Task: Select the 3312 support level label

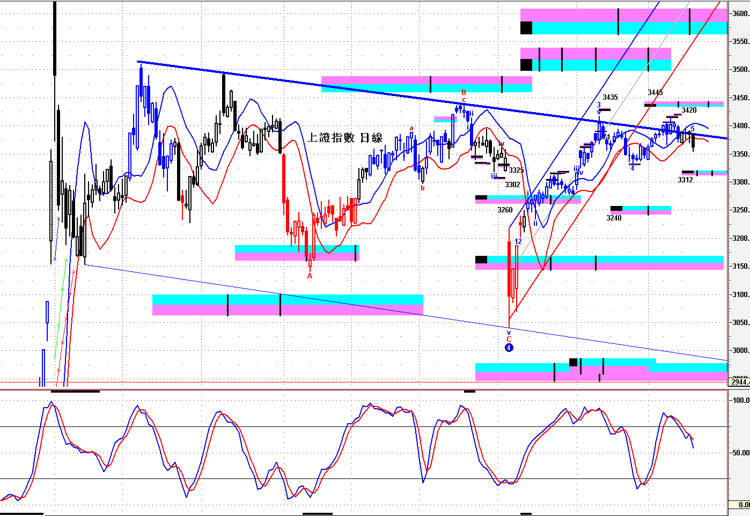Action: (685, 180)
